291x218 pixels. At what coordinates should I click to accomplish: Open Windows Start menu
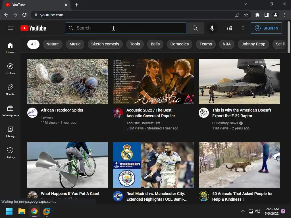pyautogui.click(x=9, y=211)
